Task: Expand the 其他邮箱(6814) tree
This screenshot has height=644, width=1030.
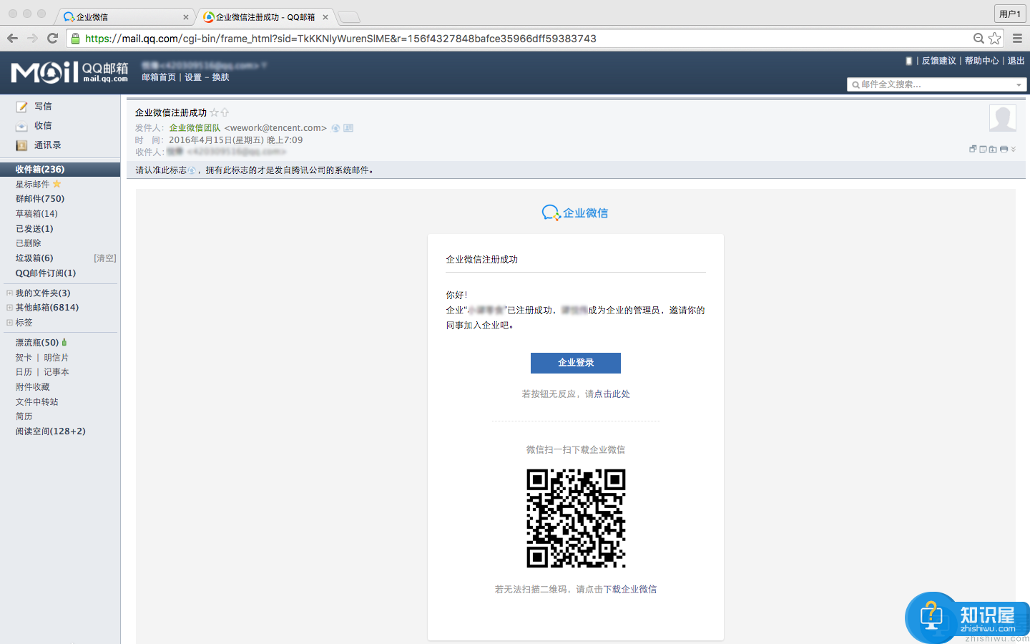Action: pyautogui.click(x=9, y=307)
